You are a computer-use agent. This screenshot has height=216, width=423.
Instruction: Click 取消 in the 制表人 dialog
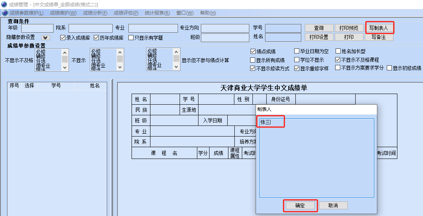[333, 205]
